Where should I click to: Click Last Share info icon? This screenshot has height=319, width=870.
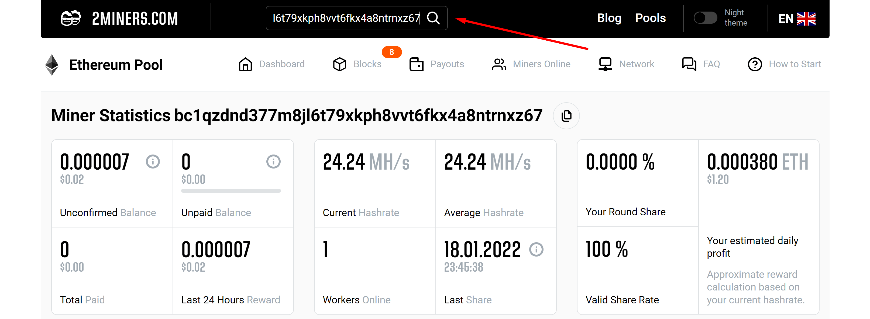click(536, 250)
